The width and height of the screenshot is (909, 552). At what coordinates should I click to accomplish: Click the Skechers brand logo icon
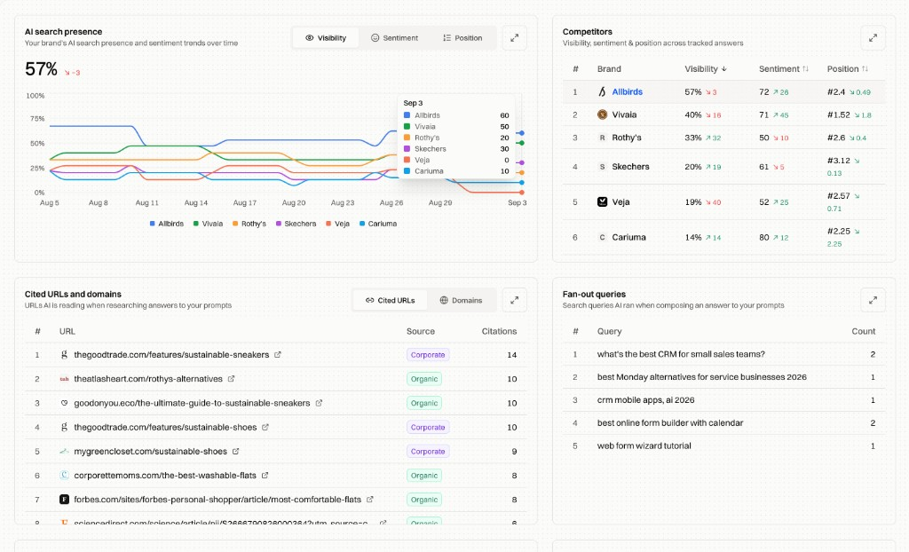[x=603, y=167]
